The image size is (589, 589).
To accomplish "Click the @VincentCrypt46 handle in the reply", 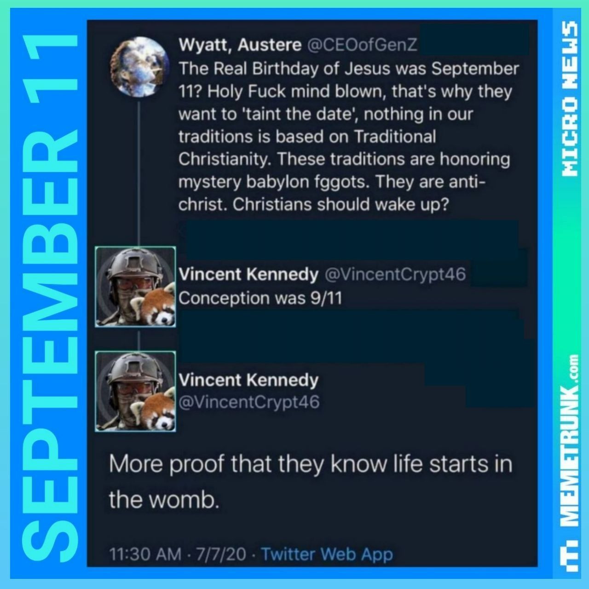I will [x=395, y=275].
